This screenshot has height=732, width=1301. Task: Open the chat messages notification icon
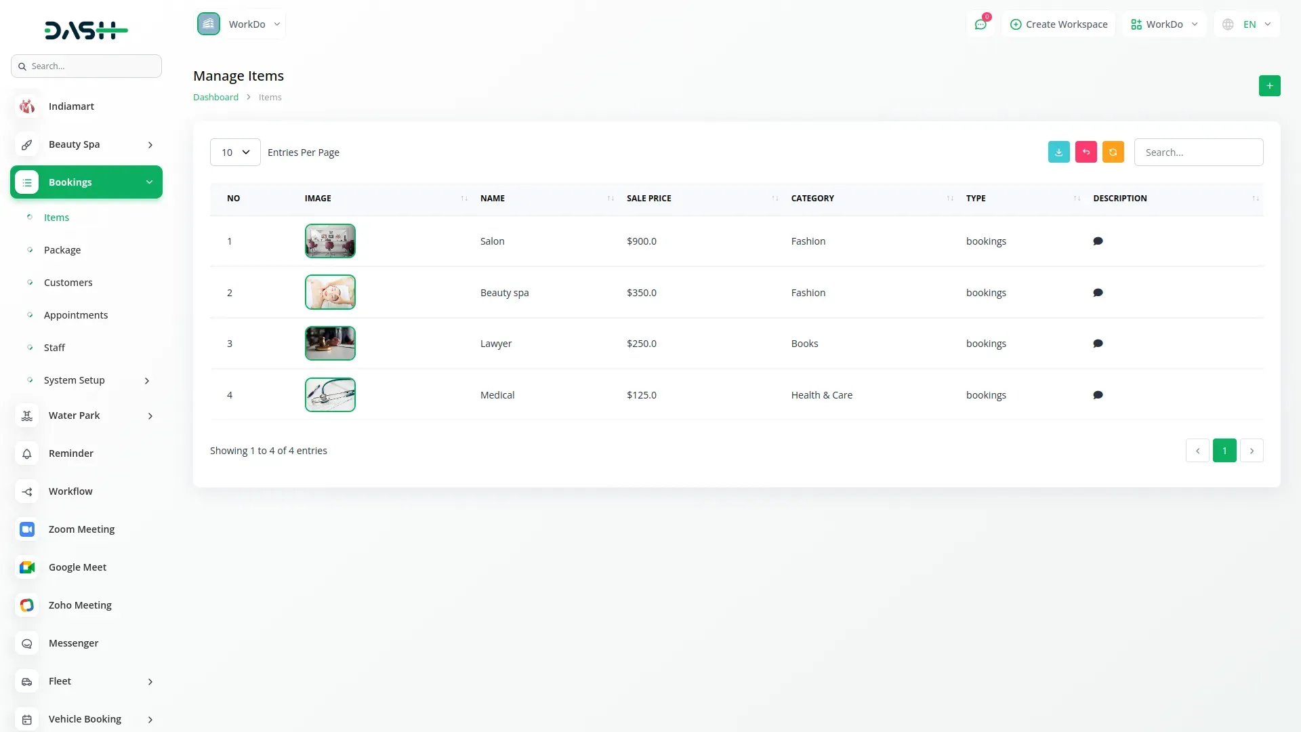980,24
